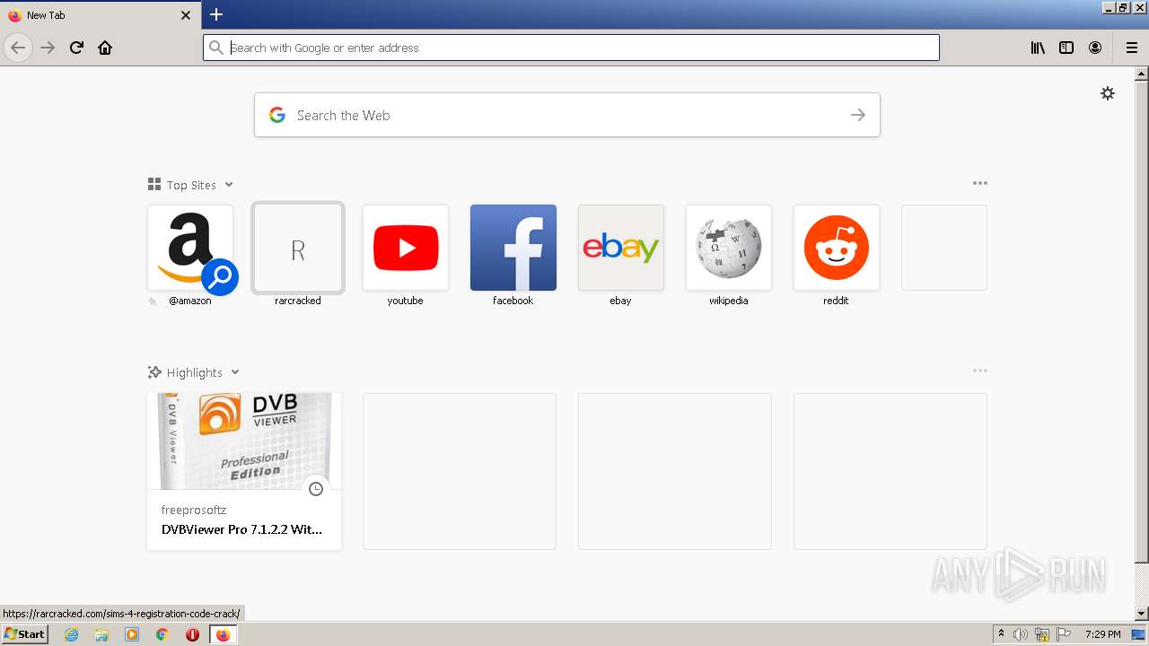
Task: Open Windows Explorer folder in taskbar
Action: click(101, 634)
